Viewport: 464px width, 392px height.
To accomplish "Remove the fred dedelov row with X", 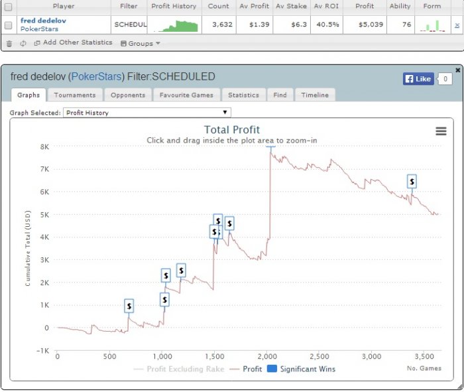I will click(457, 25).
